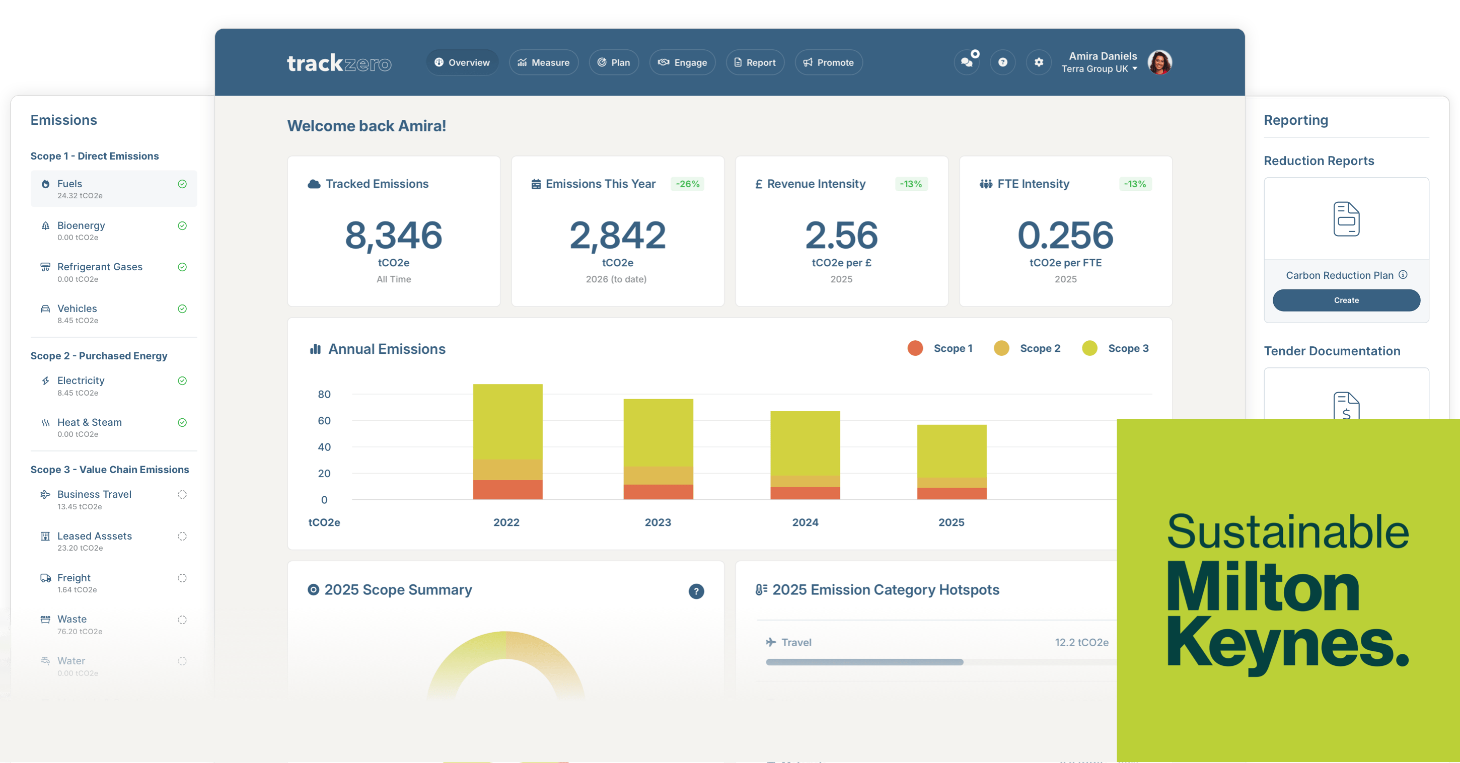Click the Business Travel plane icon
Screen dimensions: 1460x763
45,495
